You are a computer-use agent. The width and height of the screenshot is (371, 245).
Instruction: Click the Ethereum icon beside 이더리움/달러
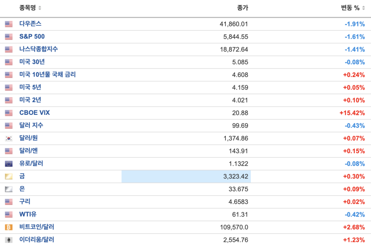tap(9, 240)
